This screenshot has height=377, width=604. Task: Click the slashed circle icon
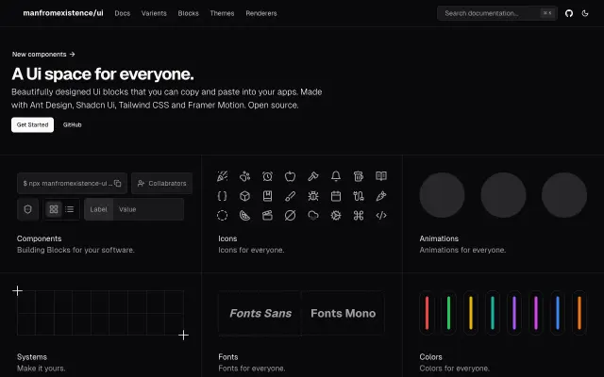pyautogui.click(x=290, y=216)
